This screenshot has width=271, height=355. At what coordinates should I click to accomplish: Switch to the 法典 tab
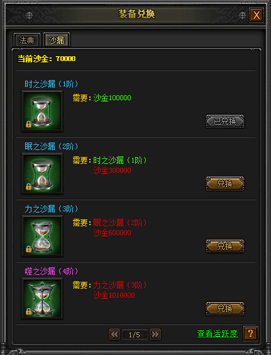[x=27, y=40]
